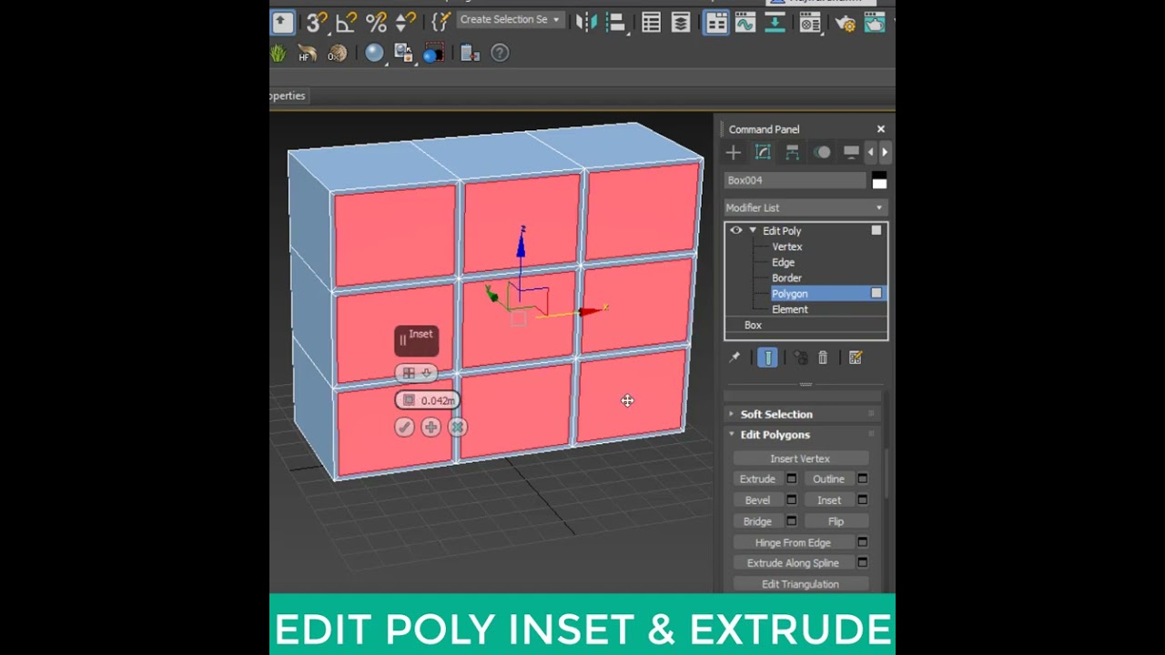The image size is (1165, 655).
Task: Open the Inset caddy mode dropdown
Action: (417, 373)
